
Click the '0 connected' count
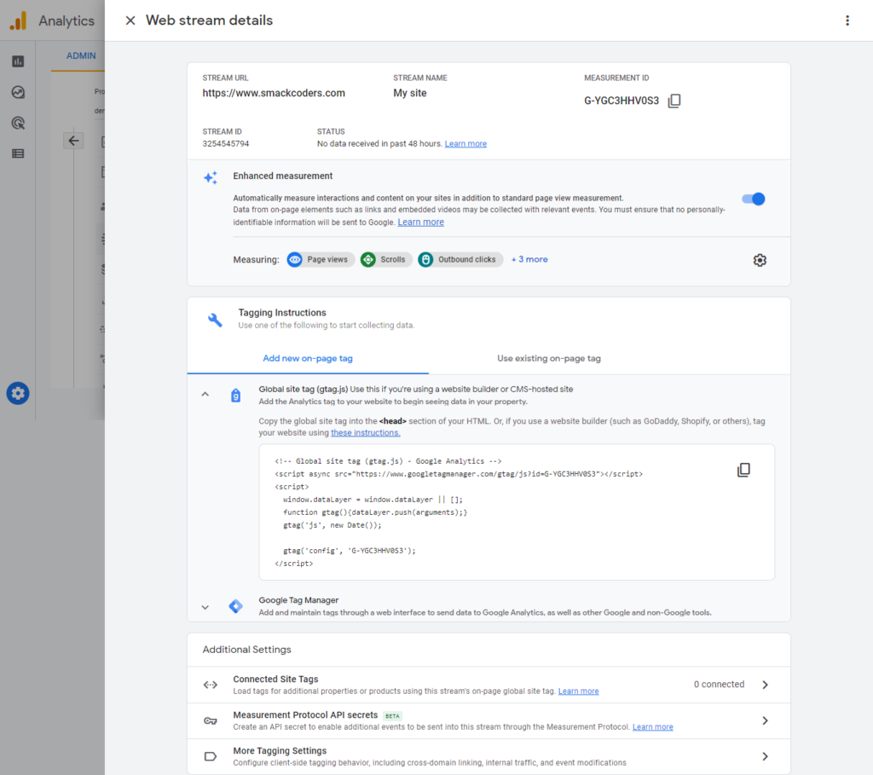tap(719, 685)
